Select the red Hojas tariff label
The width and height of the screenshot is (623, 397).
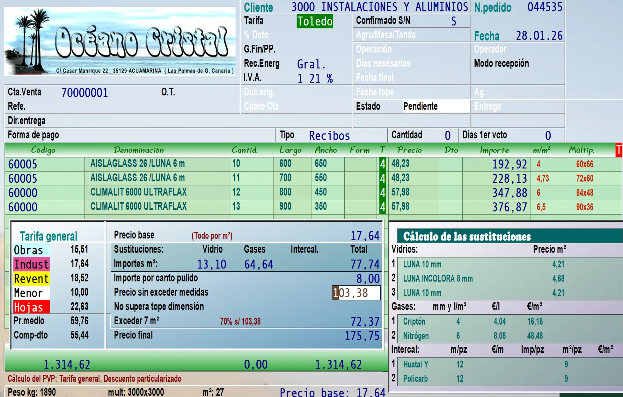31,307
